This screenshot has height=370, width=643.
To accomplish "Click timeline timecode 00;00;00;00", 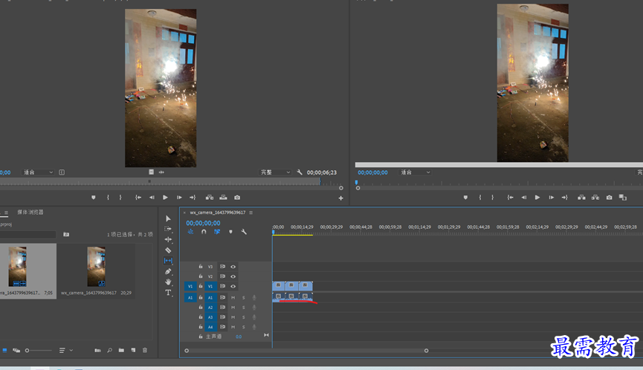I will [203, 224].
